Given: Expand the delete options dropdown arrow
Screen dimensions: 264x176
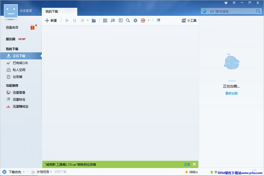Looking at the screenshot, I should point(88,21).
